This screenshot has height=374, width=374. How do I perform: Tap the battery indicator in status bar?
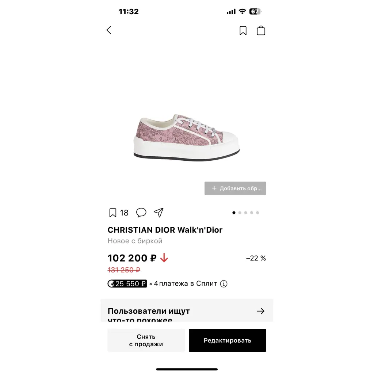coord(255,11)
